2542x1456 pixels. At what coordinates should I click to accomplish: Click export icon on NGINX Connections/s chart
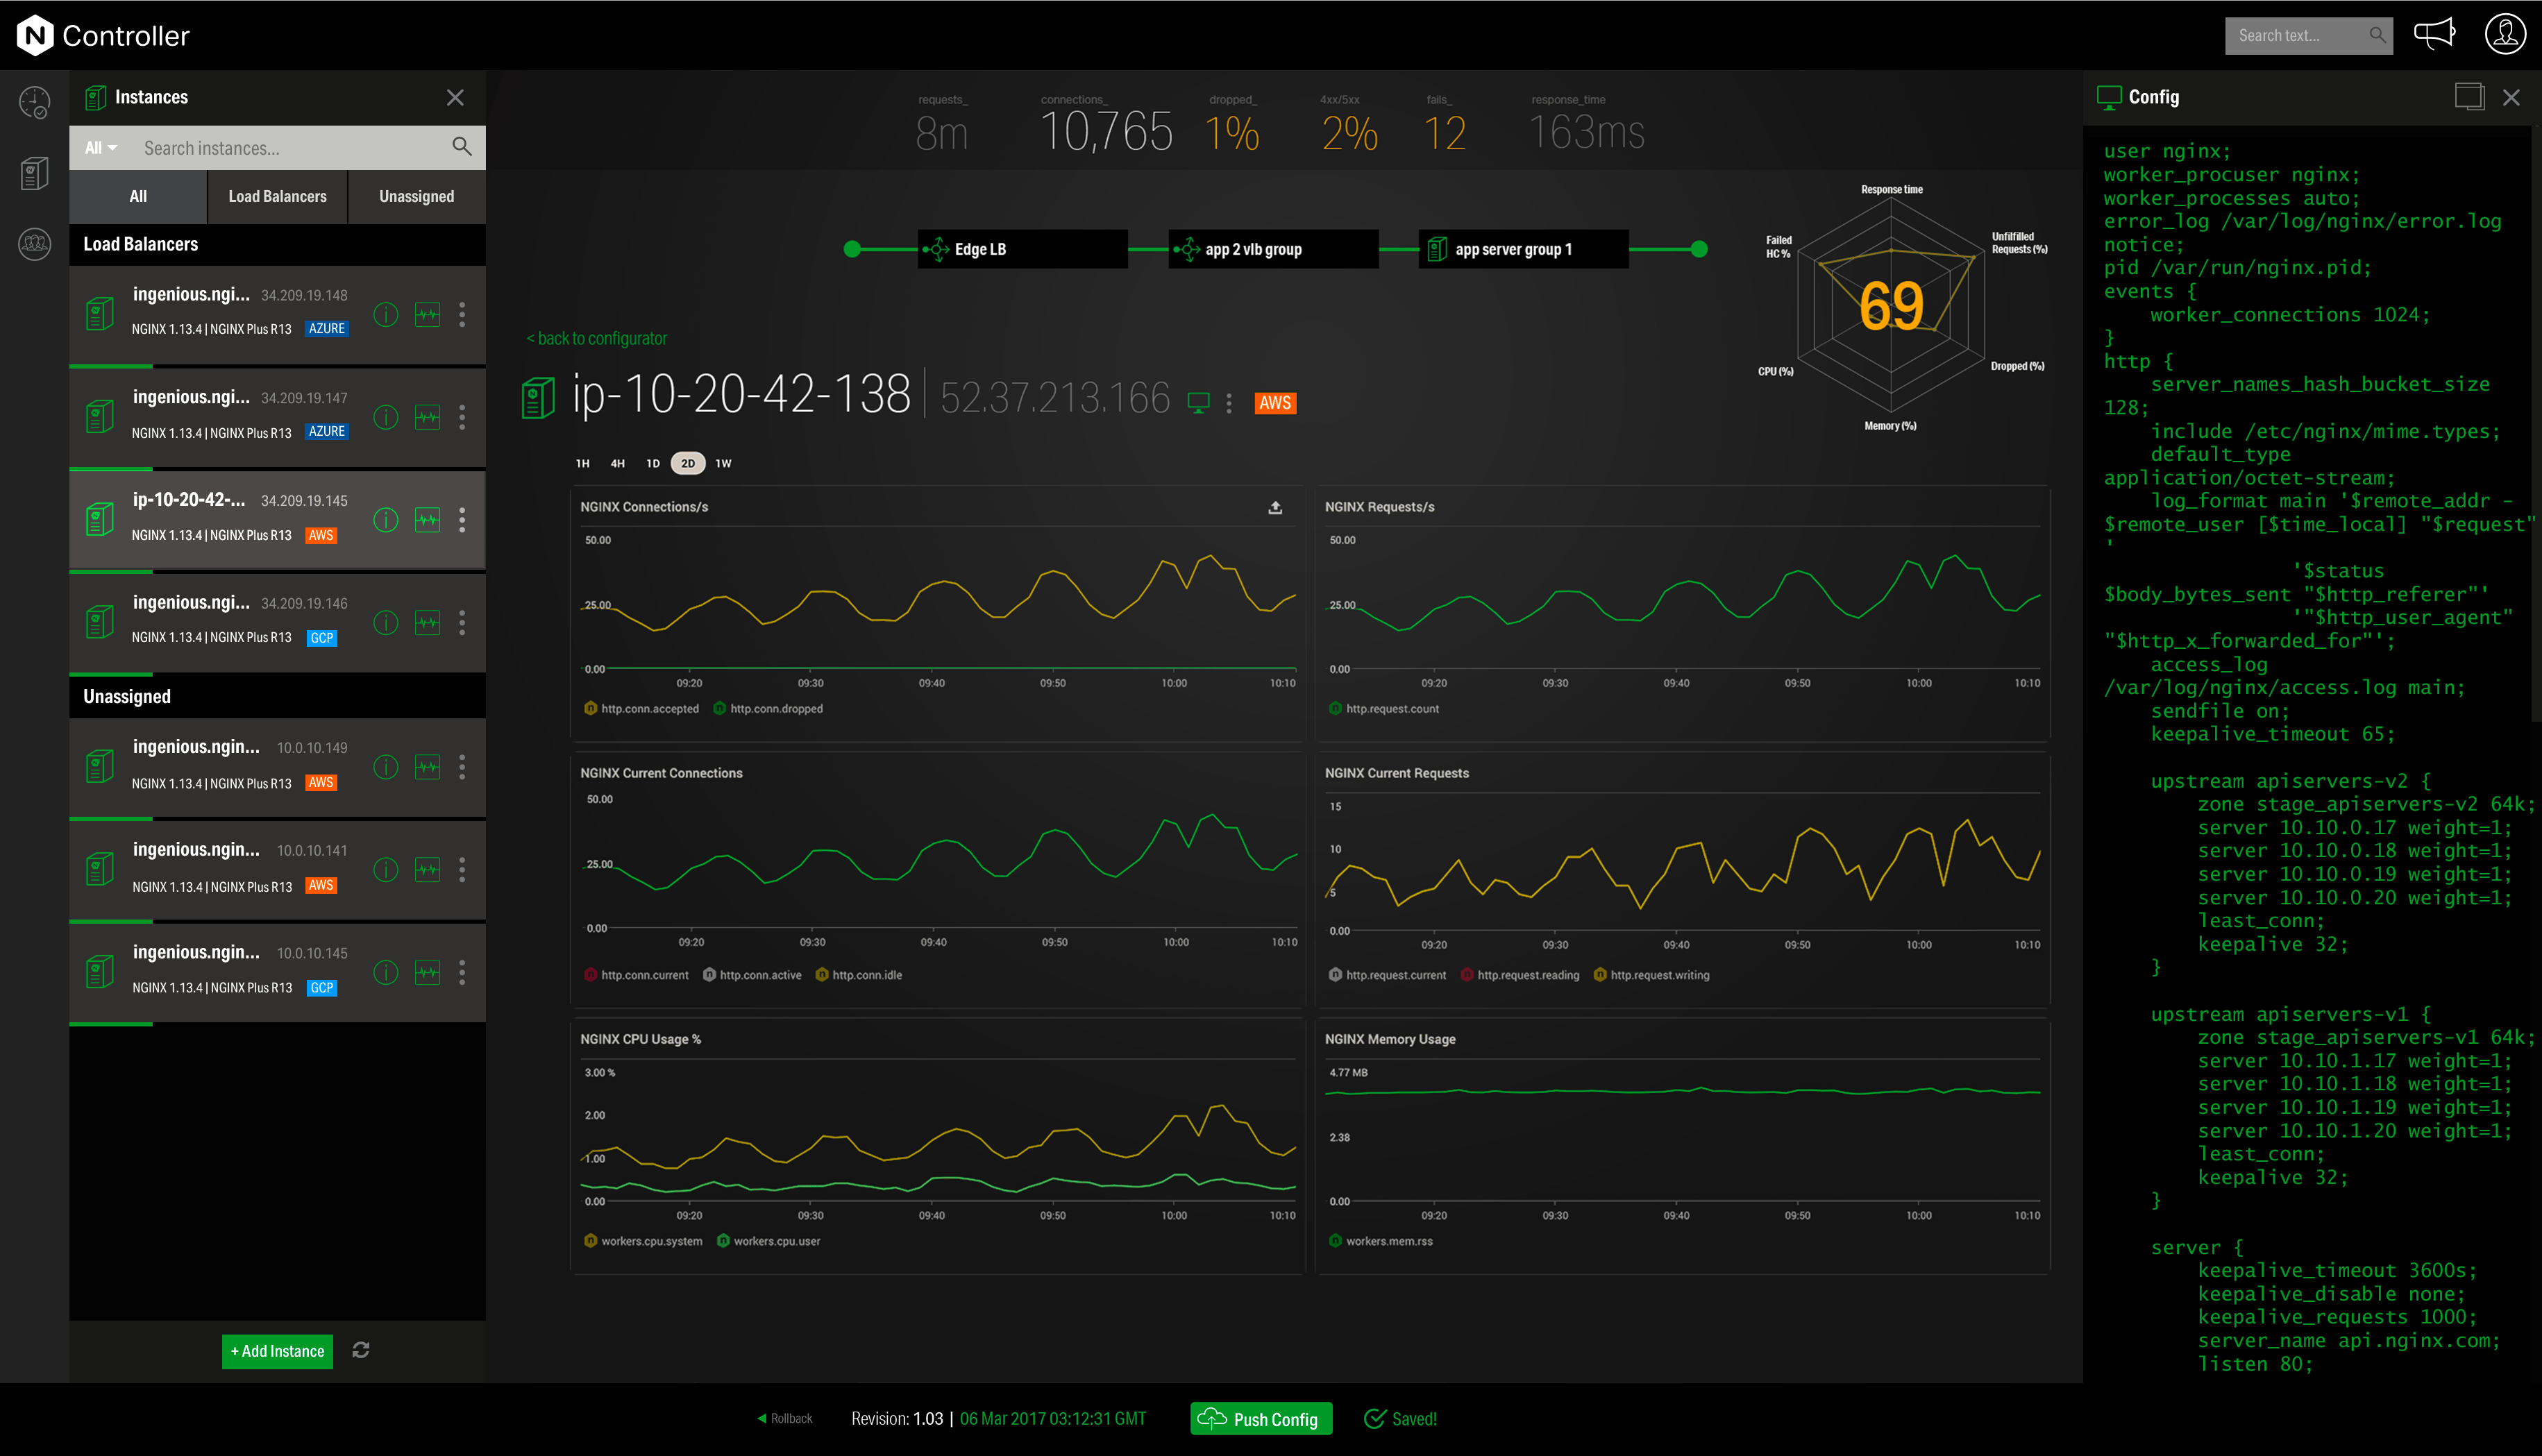[x=1275, y=508]
